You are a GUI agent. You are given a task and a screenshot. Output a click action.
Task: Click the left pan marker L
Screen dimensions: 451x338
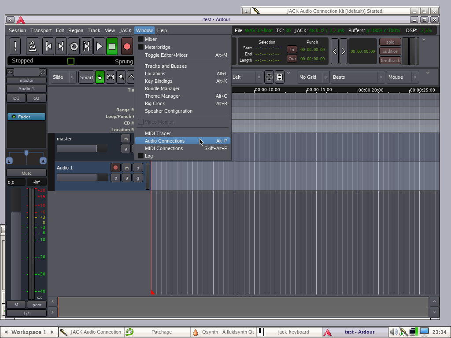(9, 161)
